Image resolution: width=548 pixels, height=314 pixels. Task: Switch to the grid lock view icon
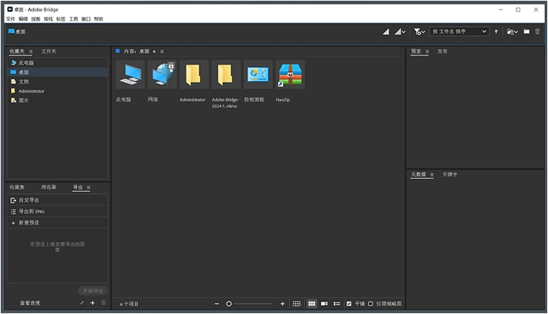point(297,303)
